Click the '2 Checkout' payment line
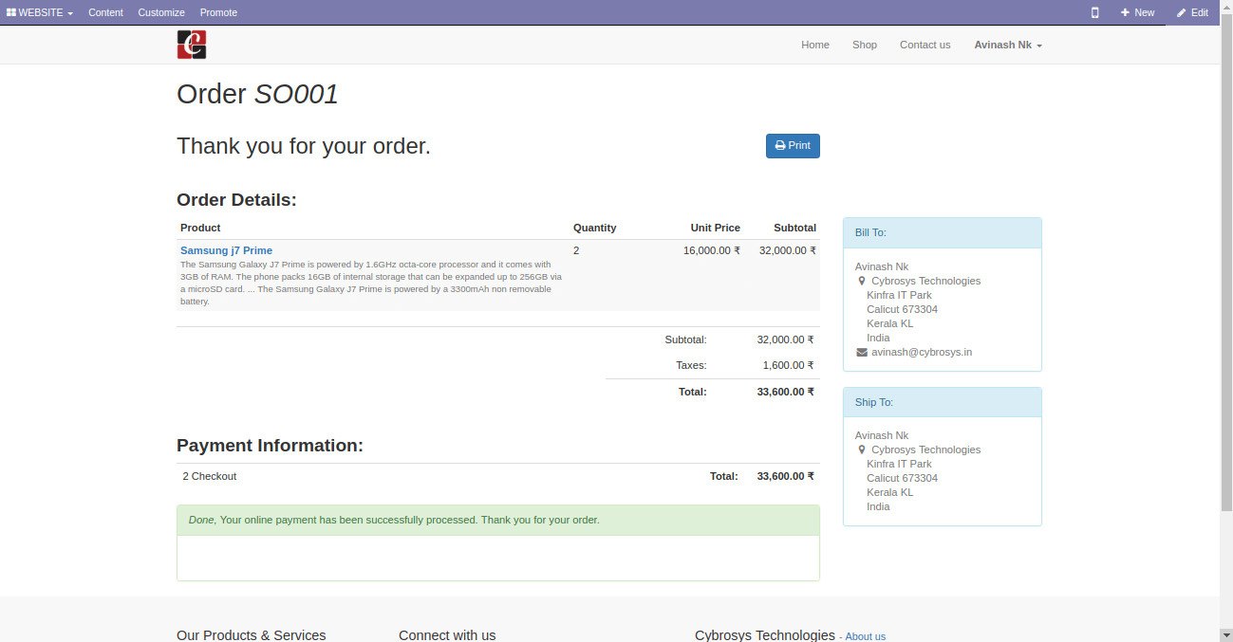Image resolution: width=1233 pixels, height=642 pixels. click(x=210, y=476)
